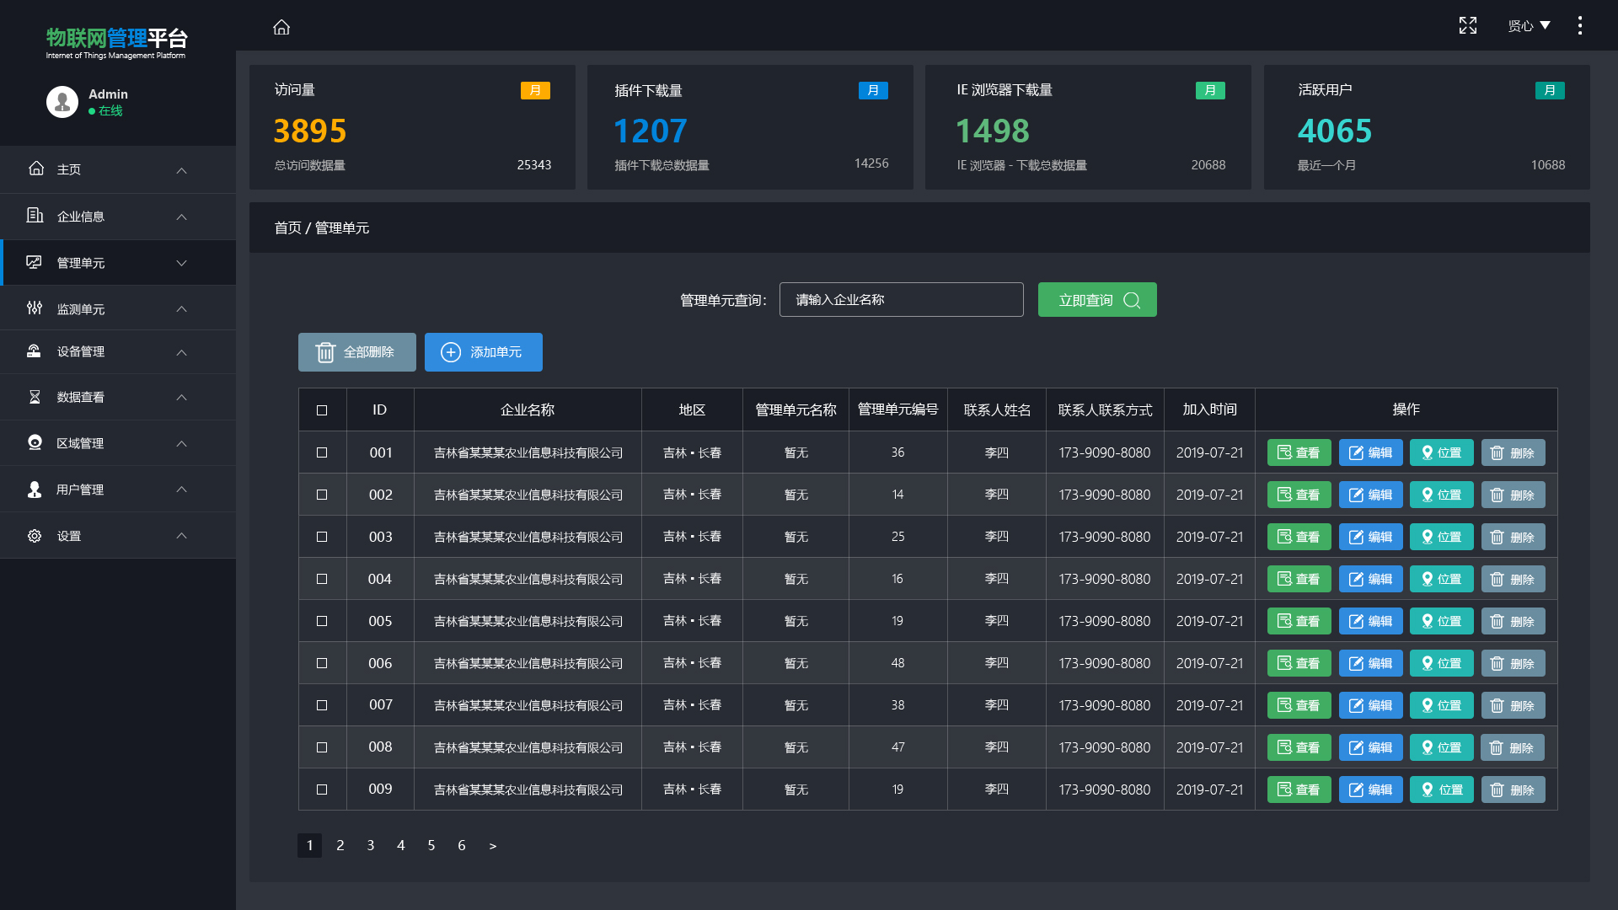Click 首页 in the breadcrumb

288,227
